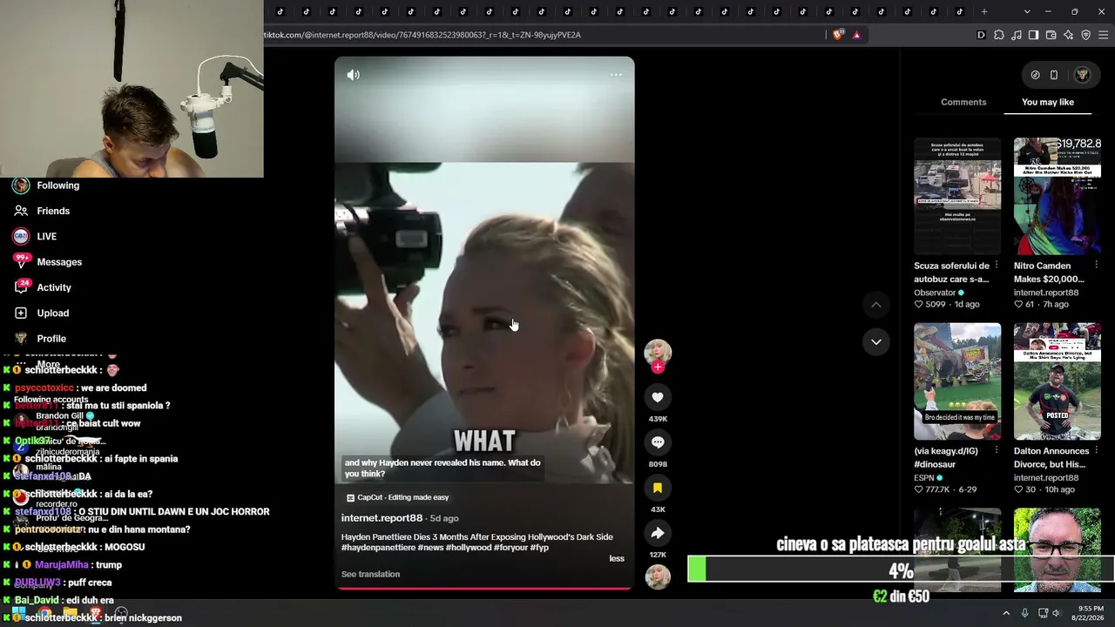Click the TikTok coin icon in the top-right pill
1115x627 pixels.
pyautogui.click(x=1035, y=75)
